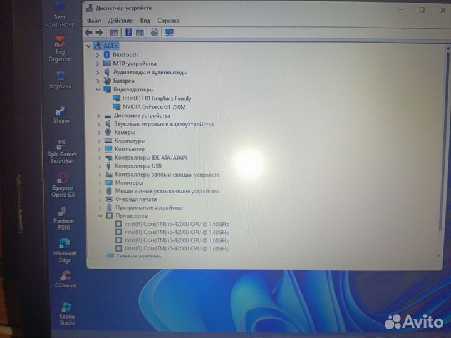Click the blue question mark Help toolbar icon
Image resolution: width=451 pixels, height=338 pixels.
[128, 33]
